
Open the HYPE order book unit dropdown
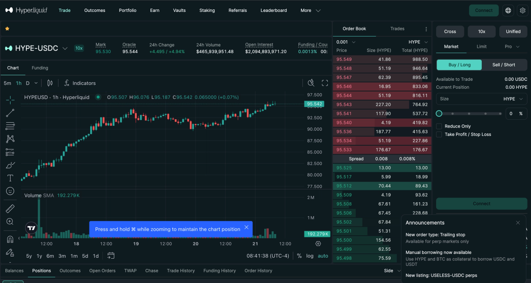coord(418,42)
